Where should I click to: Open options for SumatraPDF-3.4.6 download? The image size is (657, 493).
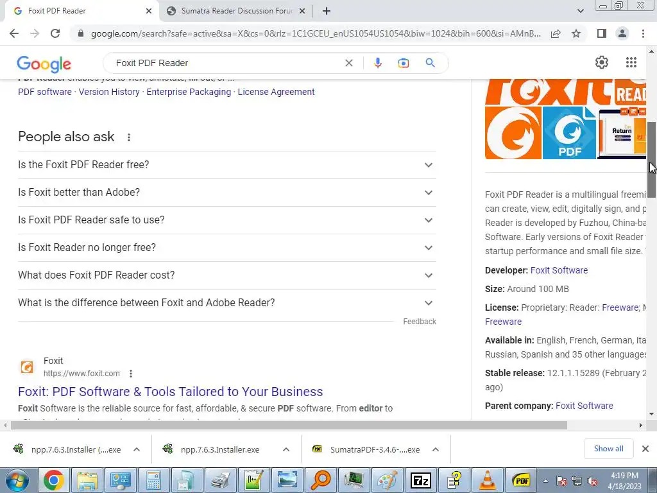click(436, 449)
